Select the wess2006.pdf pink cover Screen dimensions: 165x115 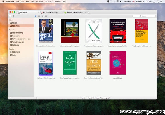(x=118, y=63)
